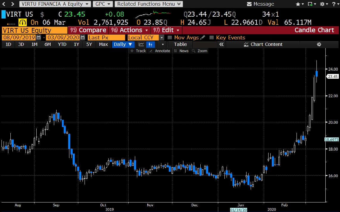Open chart settings gear icon
Screen dimensions: 340x212
click(319, 44)
